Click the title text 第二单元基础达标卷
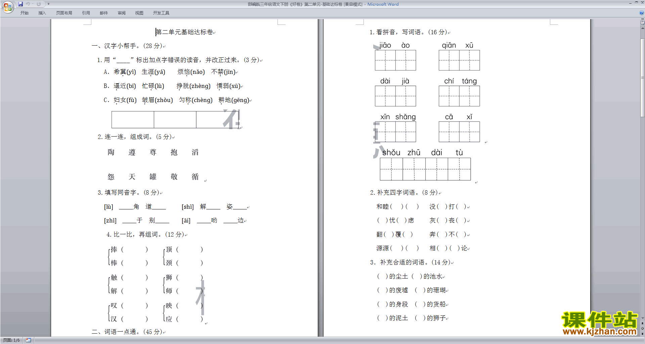 (x=184, y=32)
